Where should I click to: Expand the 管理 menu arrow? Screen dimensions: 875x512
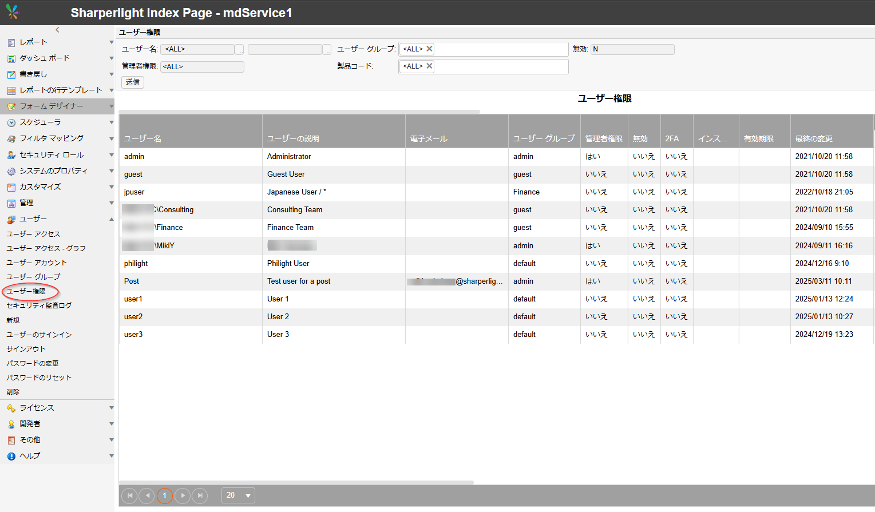pos(111,203)
